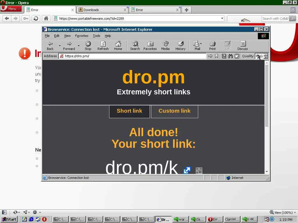Image resolution: width=298 pixels, height=223 pixels.
Task: Open the IE Favorites toolbar button
Action: (150, 46)
